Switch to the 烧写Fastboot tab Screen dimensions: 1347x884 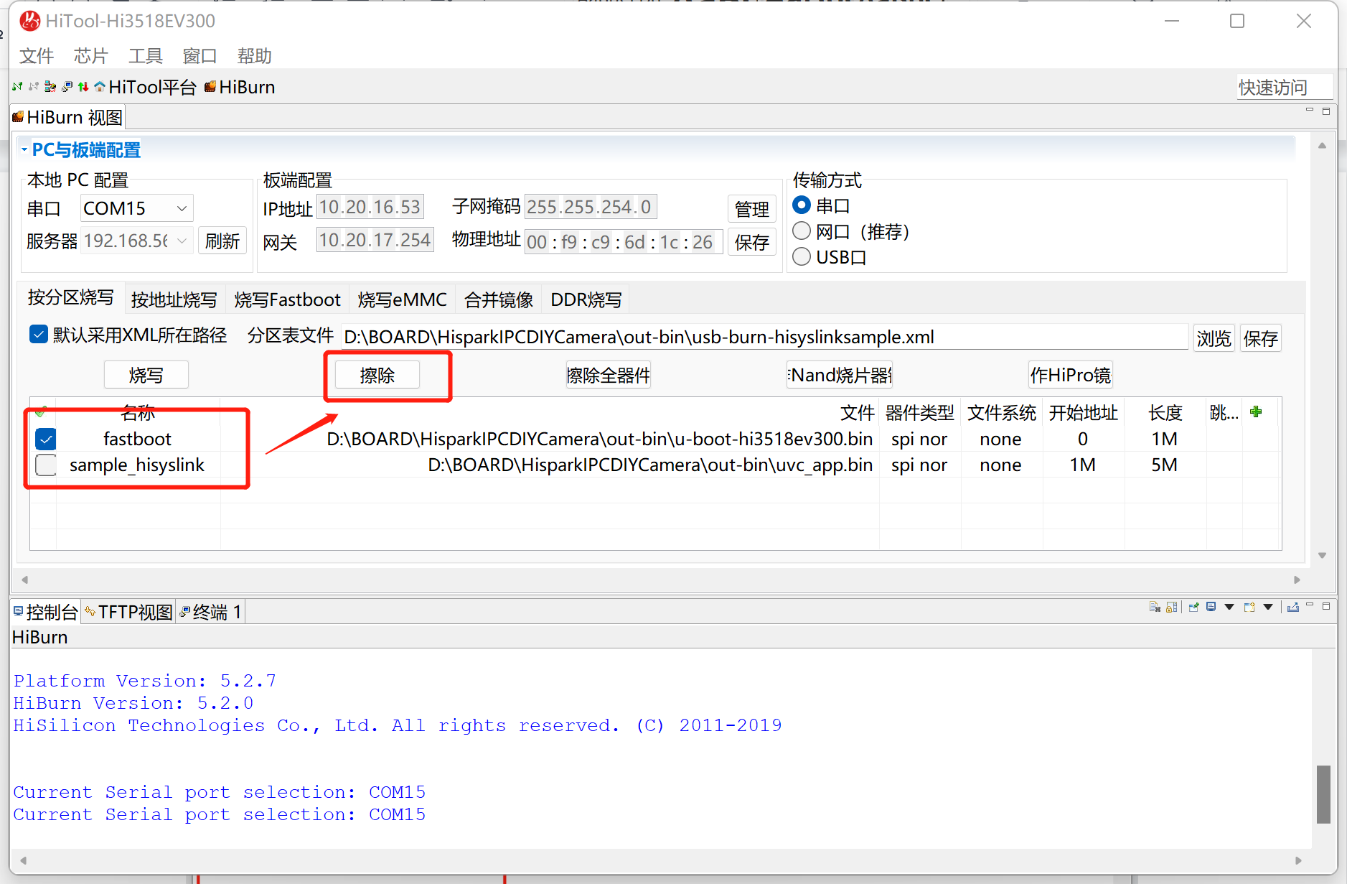[287, 299]
